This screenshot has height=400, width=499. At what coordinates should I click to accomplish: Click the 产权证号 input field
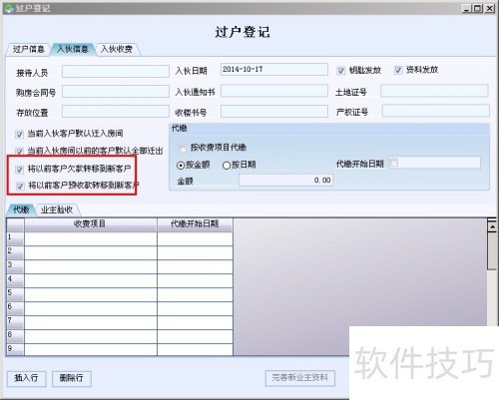click(x=436, y=111)
